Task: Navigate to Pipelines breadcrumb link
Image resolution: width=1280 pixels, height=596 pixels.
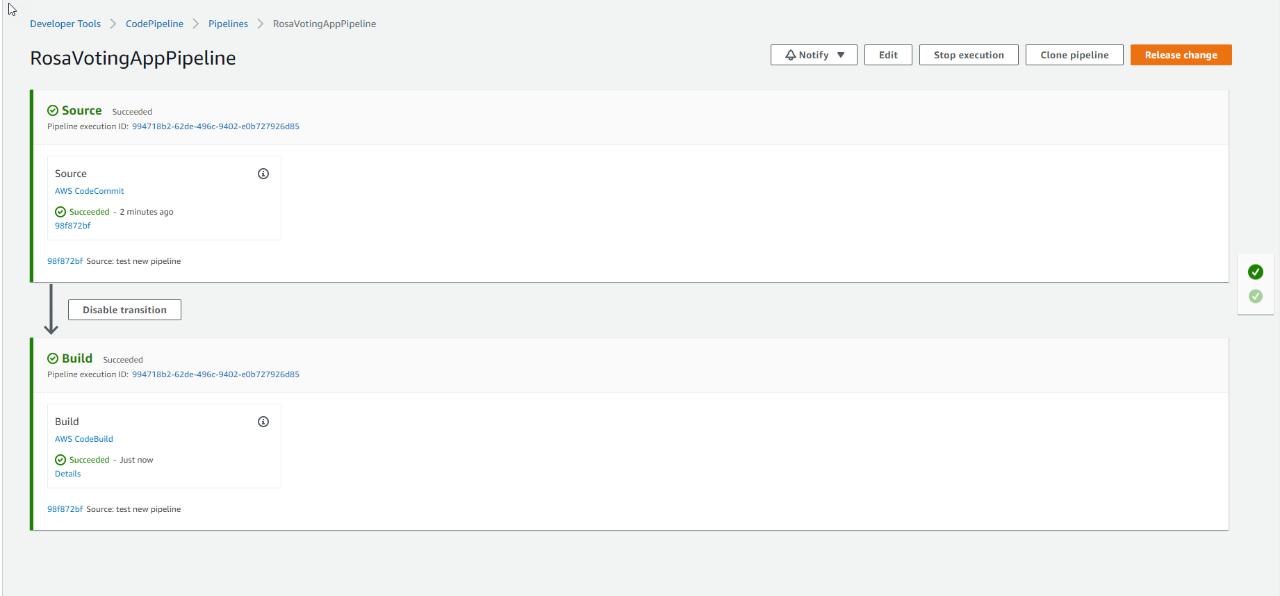Action: point(228,24)
